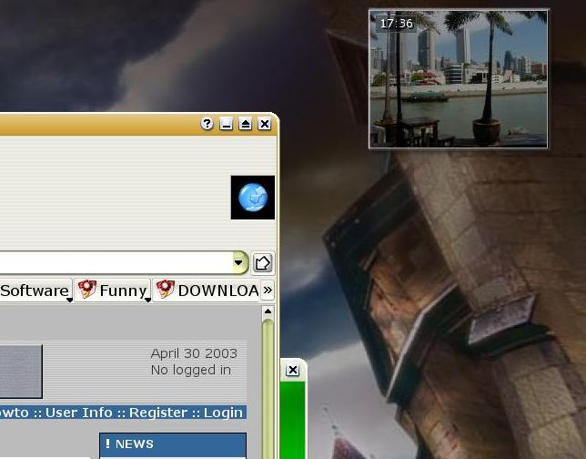Click the Go button next to address bar
The height and width of the screenshot is (459, 586).
262,263
